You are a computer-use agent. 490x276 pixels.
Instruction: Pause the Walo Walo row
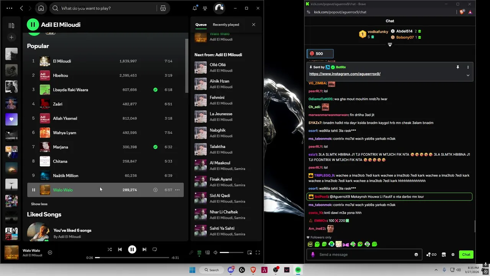point(33,190)
